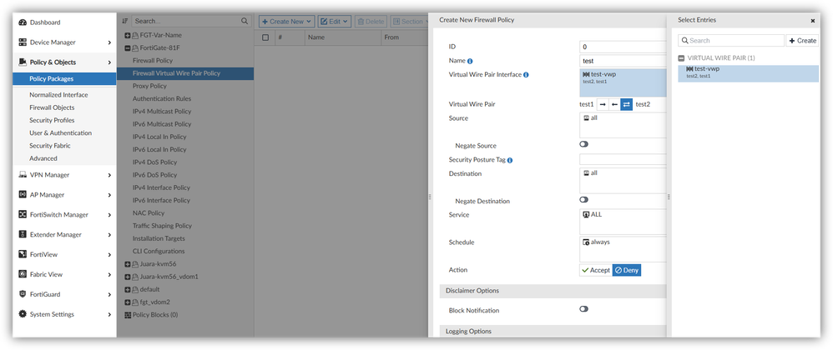Click the Delete toolbar button
This screenshot has height=350, width=833.
click(x=371, y=22)
